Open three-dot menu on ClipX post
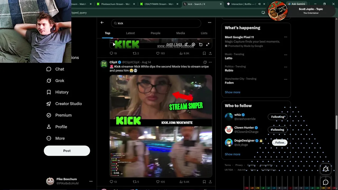The image size is (338, 190). [210, 62]
